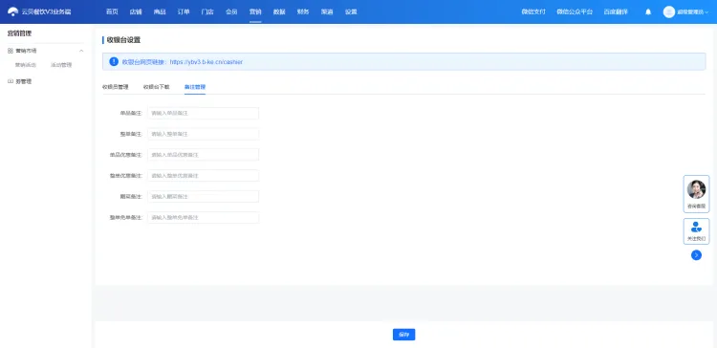
Task: Click the round blue arrow button
Action: tap(696, 255)
